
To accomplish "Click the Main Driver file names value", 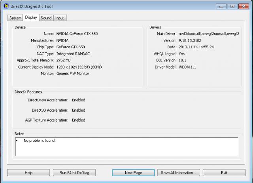I will pos(209,34).
